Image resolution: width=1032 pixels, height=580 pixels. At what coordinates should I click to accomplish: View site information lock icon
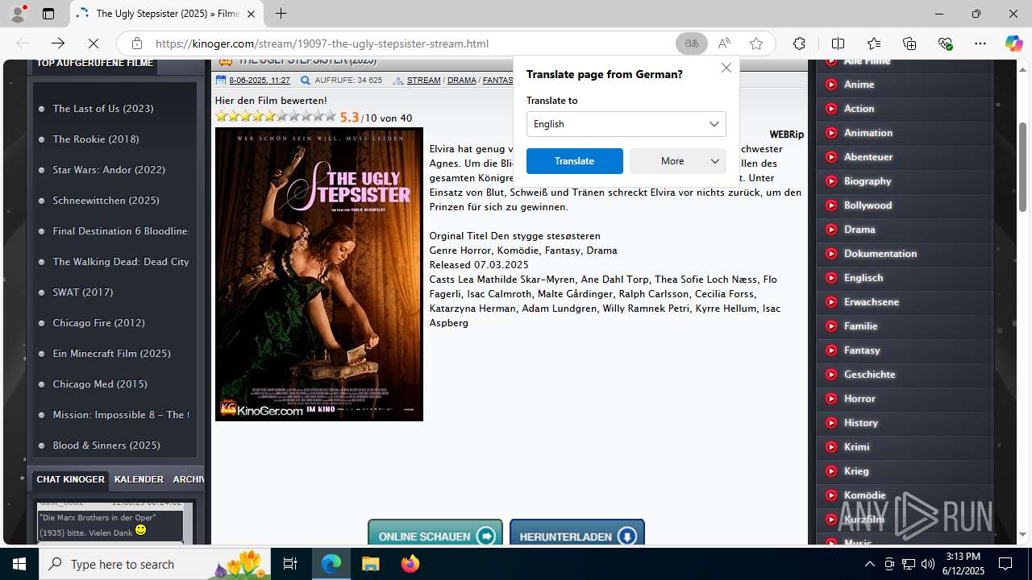point(137,43)
